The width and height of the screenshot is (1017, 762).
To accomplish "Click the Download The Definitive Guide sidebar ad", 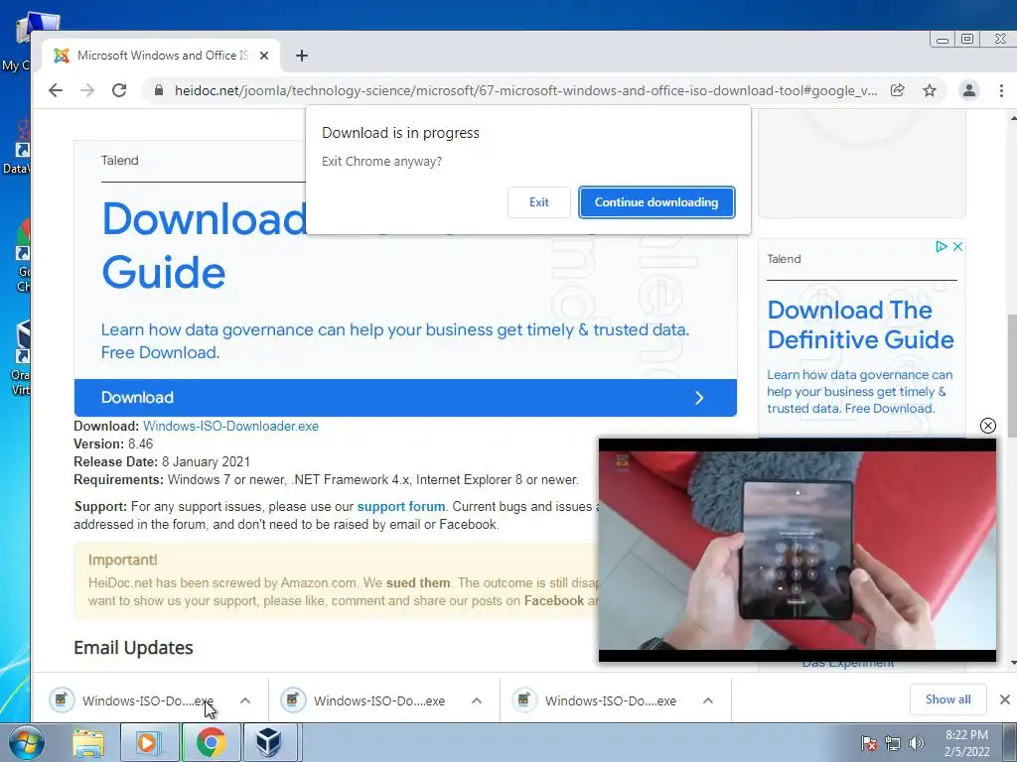I will (860, 324).
